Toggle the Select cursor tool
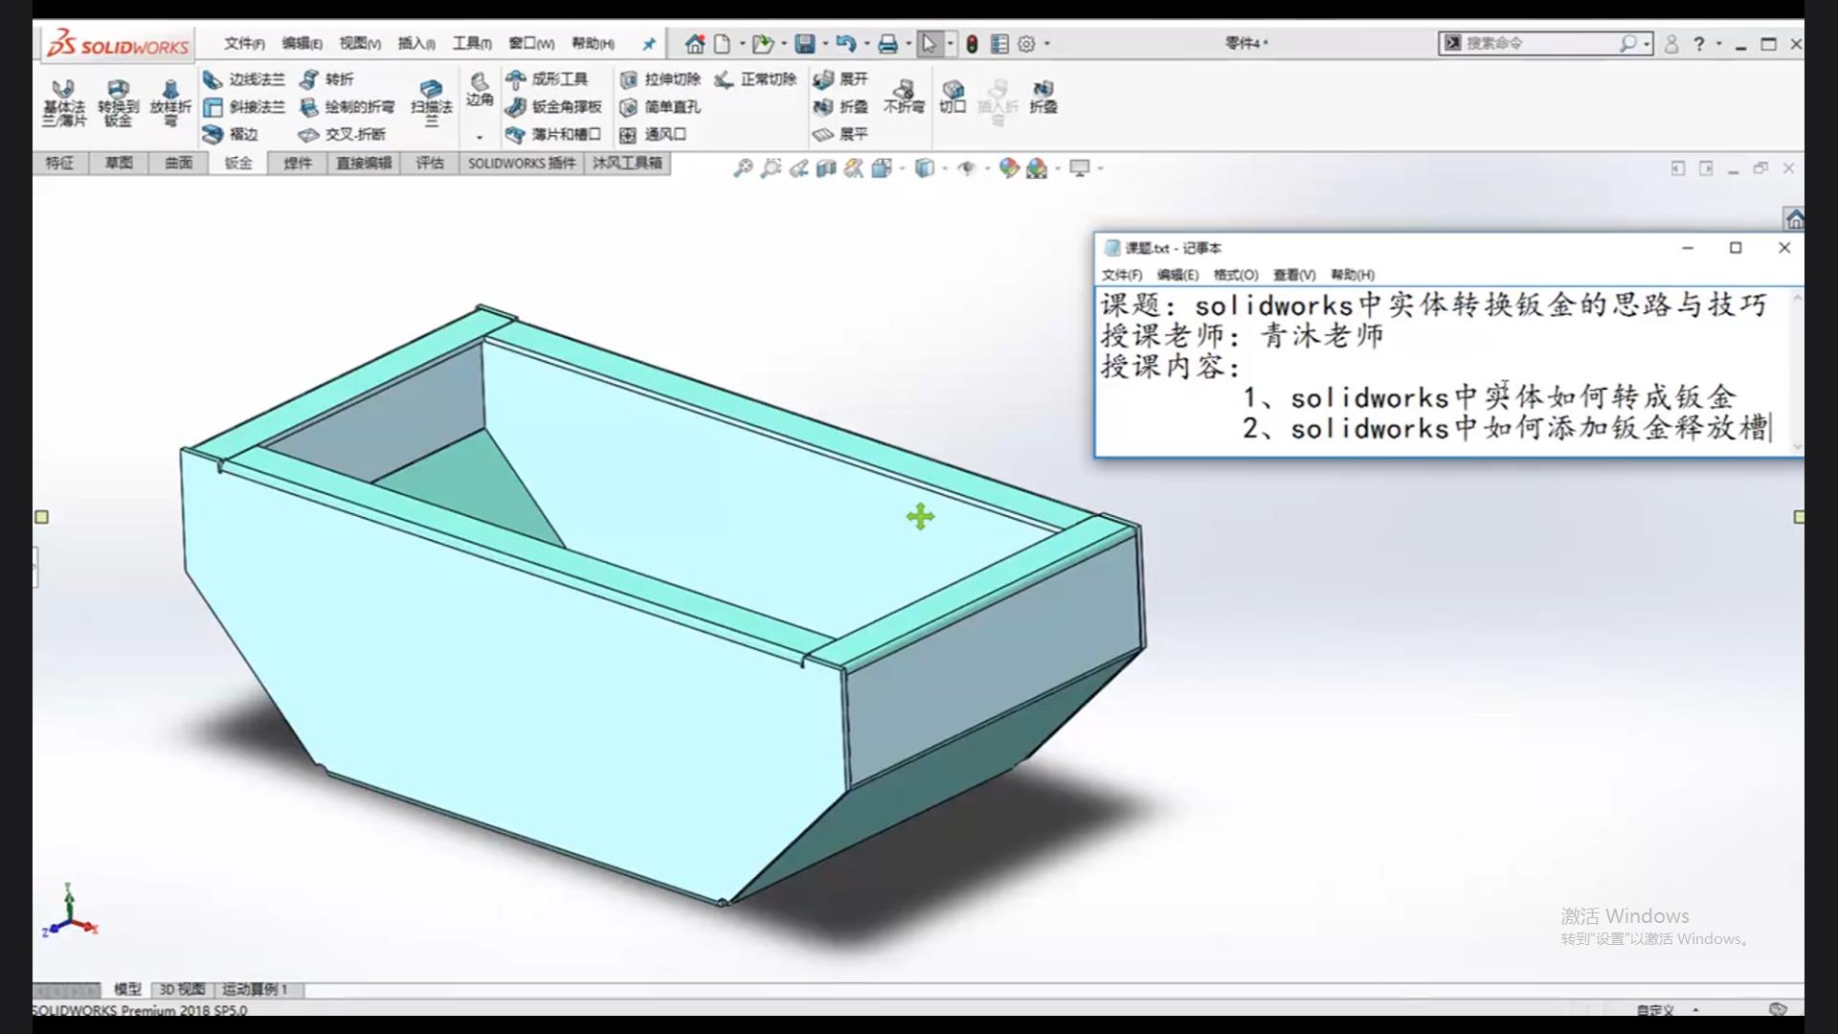1838x1034 pixels. (929, 44)
